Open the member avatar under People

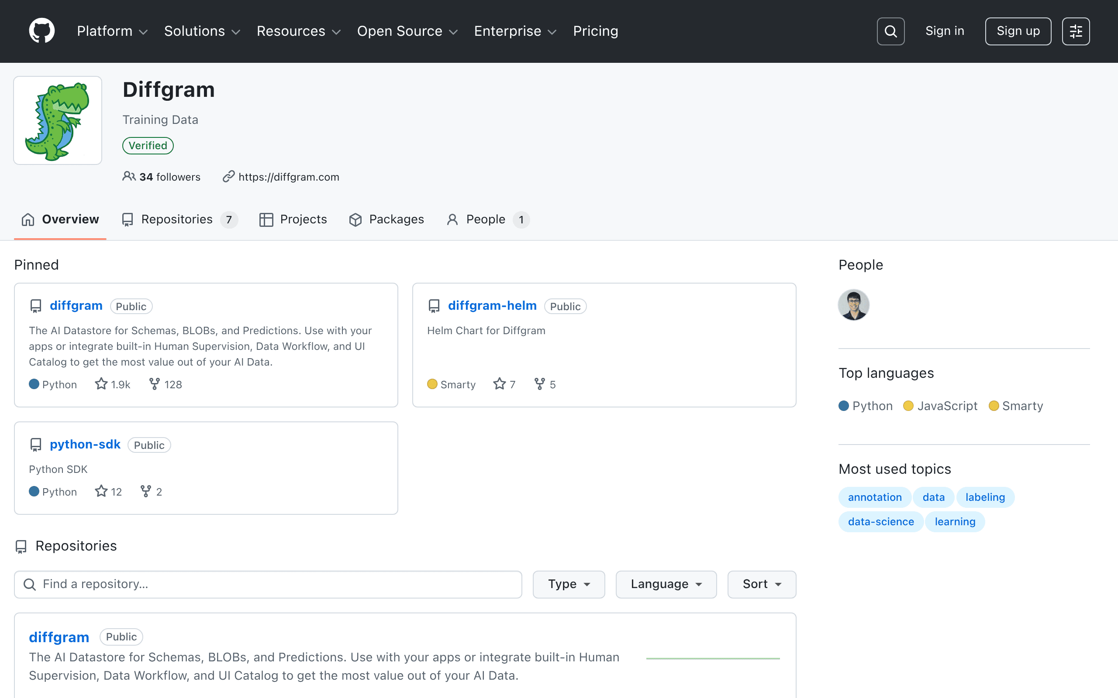coord(853,305)
